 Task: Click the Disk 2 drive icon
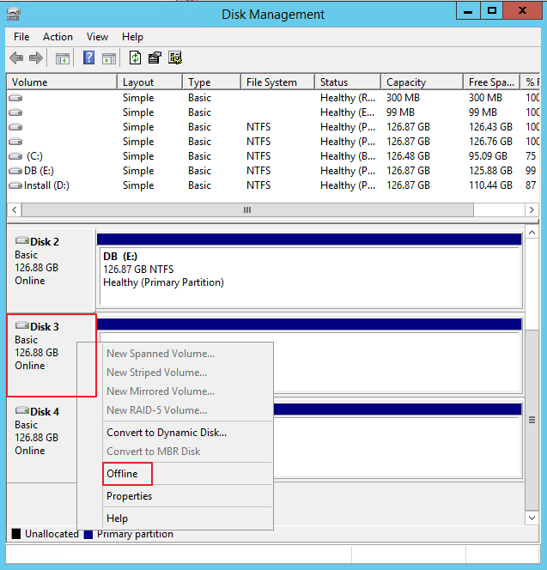(22, 240)
